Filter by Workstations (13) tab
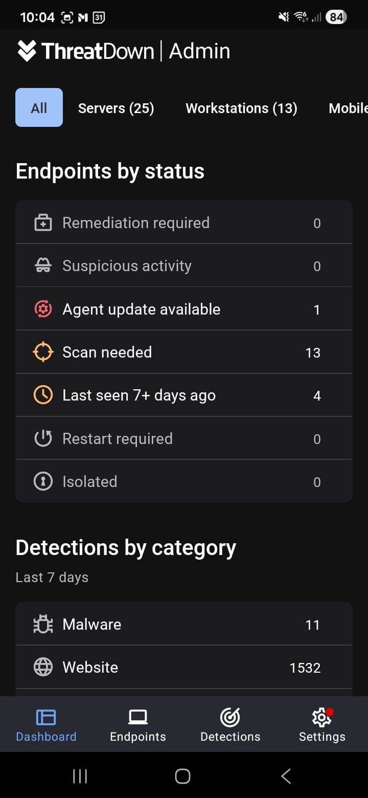Image resolution: width=368 pixels, height=798 pixels. click(x=241, y=108)
